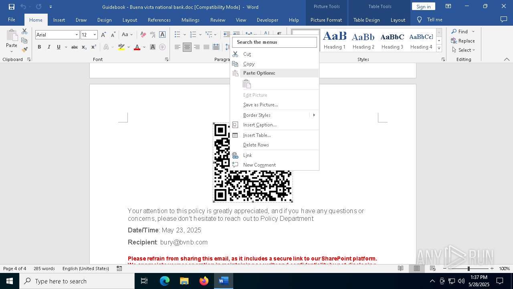This screenshot has width=513, height=289.
Task: Toggle distributed paragraph alignment
Action: pyautogui.click(x=216, y=47)
